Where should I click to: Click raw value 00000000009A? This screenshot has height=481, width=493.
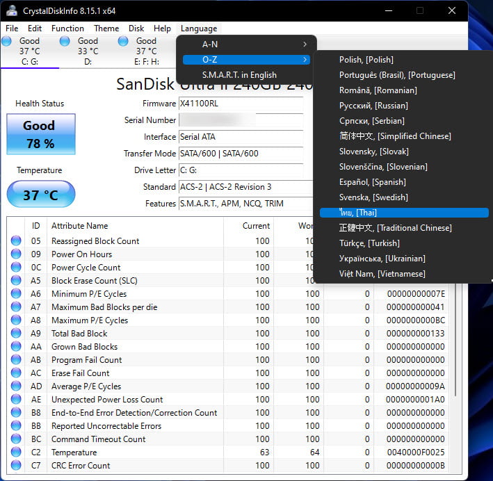coord(415,386)
